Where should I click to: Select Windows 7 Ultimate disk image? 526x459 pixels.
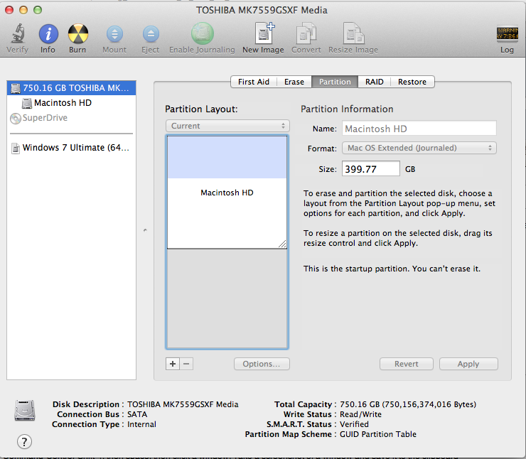[x=72, y=148]
